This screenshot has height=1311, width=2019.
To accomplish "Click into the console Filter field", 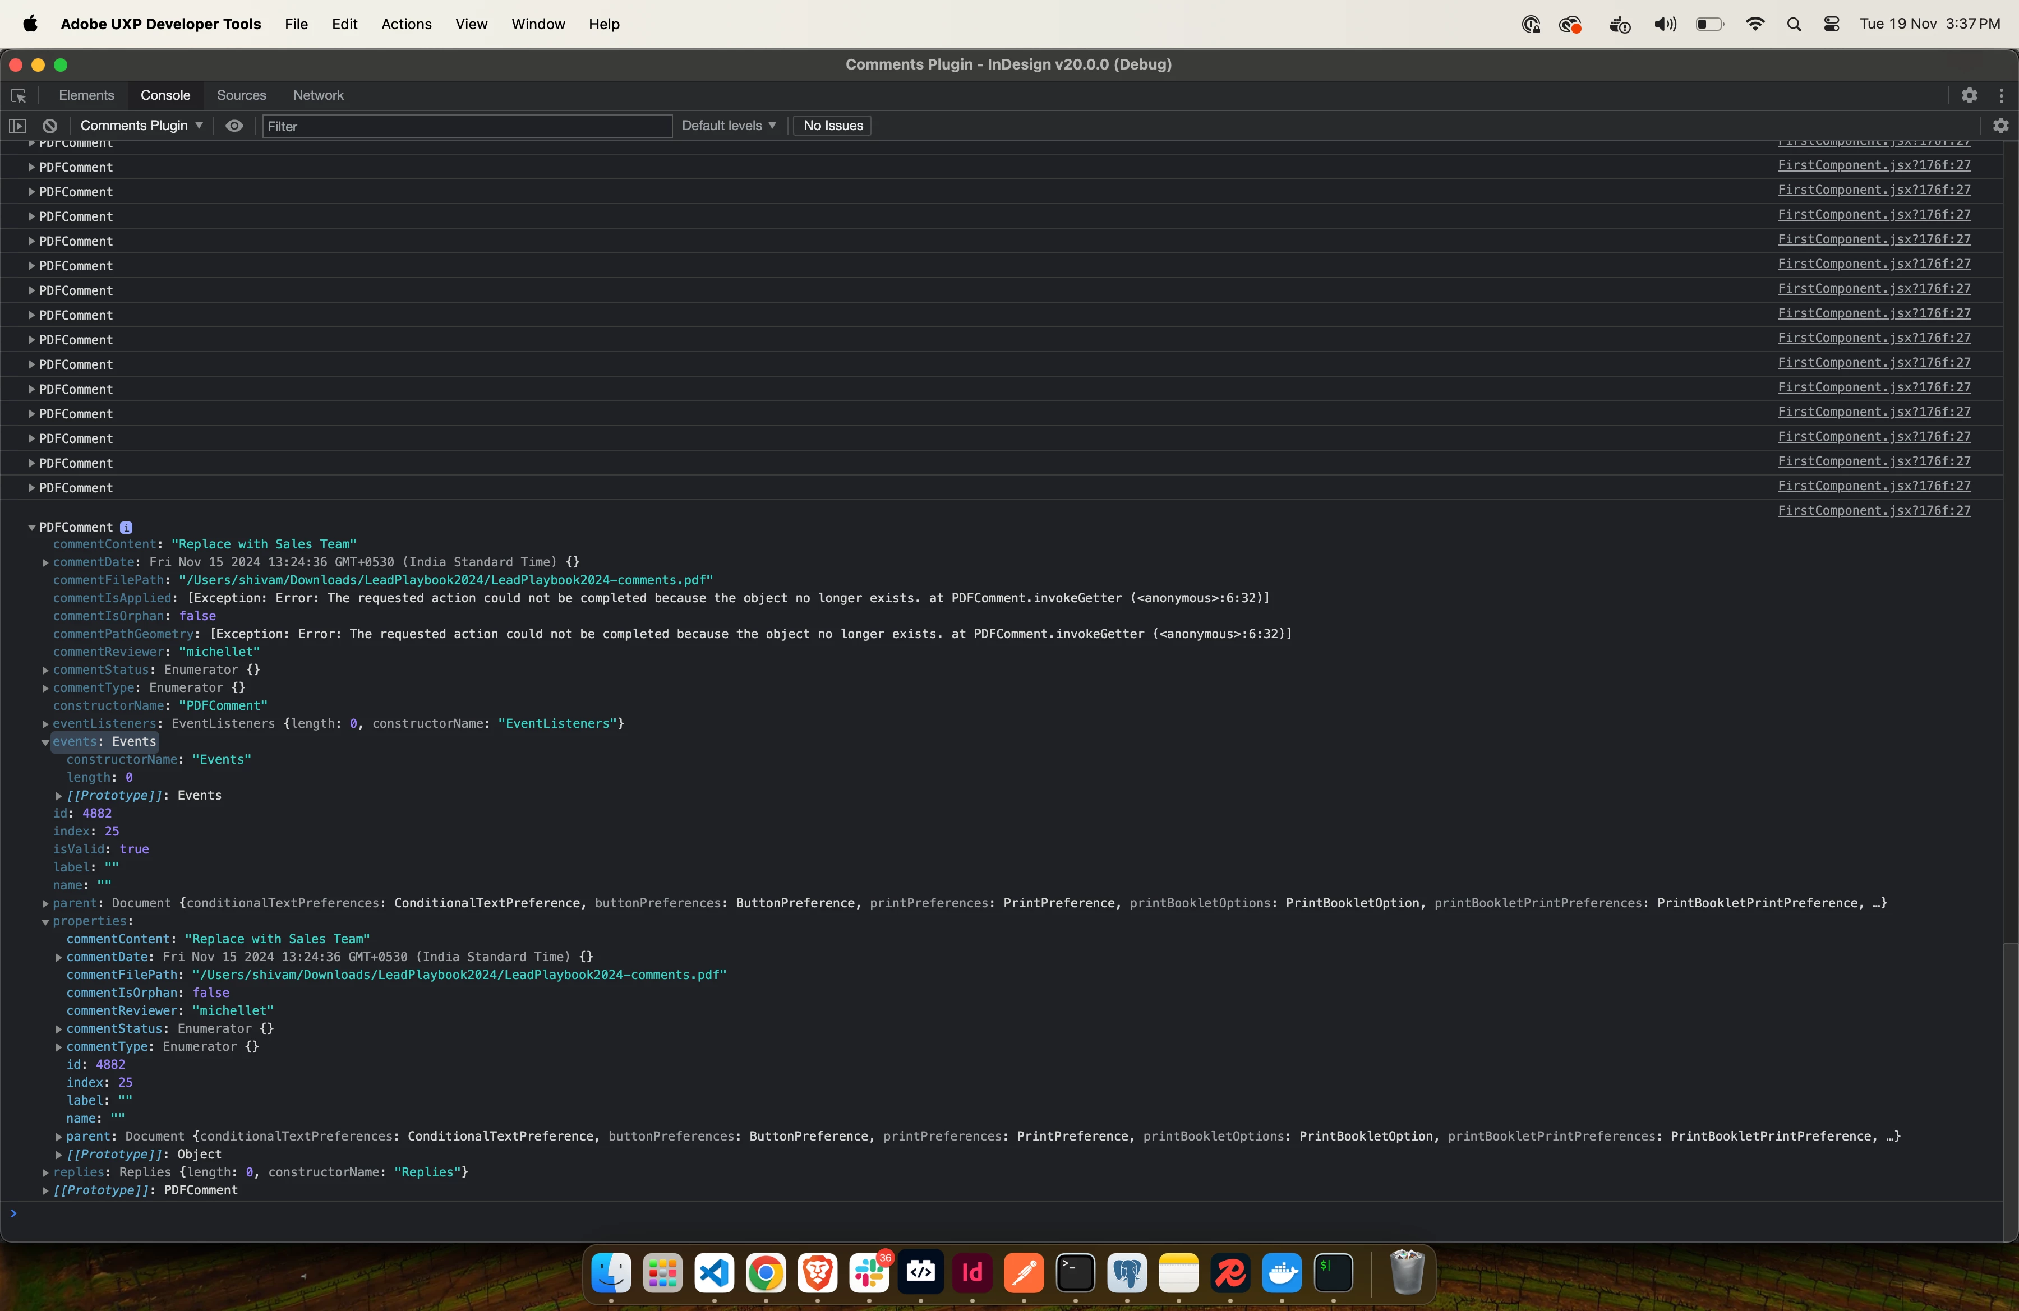I will click(x=467, y=126).
